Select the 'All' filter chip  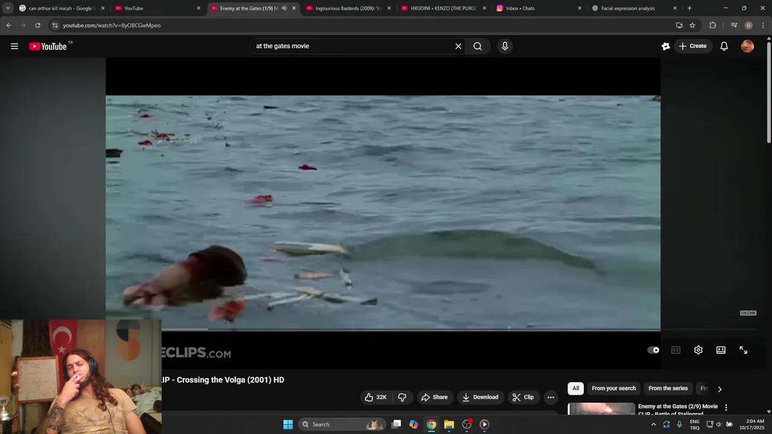pos(575,389)
